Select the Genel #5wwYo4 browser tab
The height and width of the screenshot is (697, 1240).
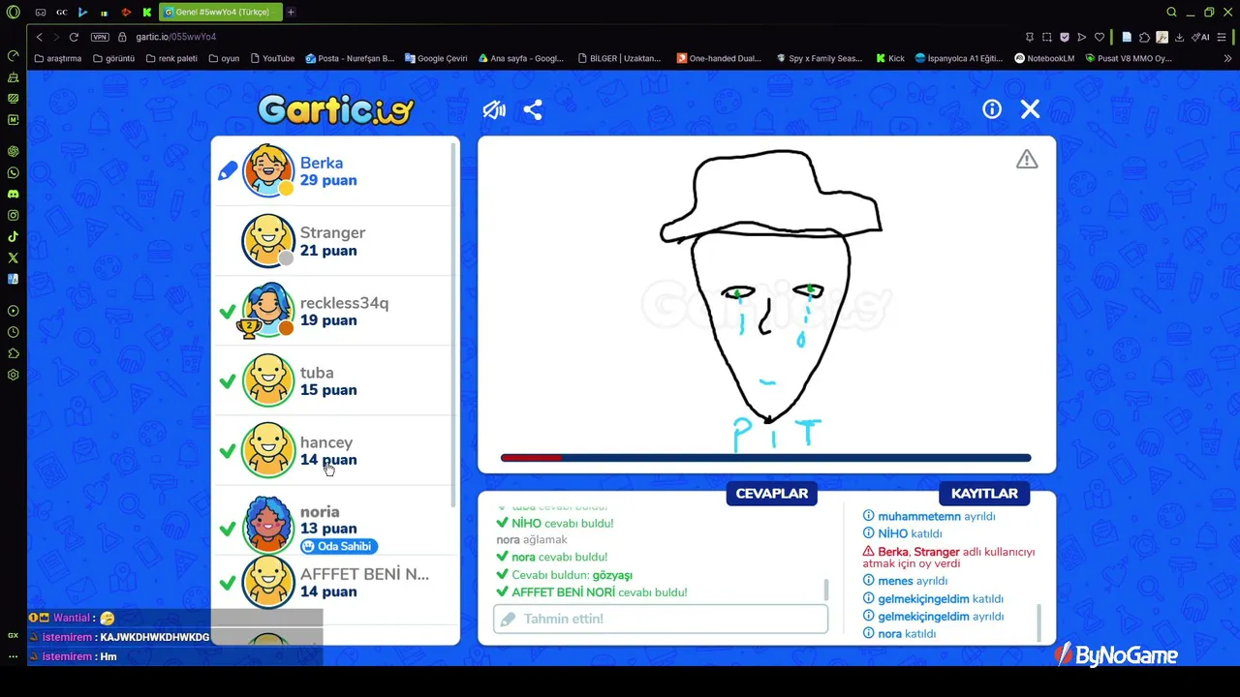tap(221, 13)
